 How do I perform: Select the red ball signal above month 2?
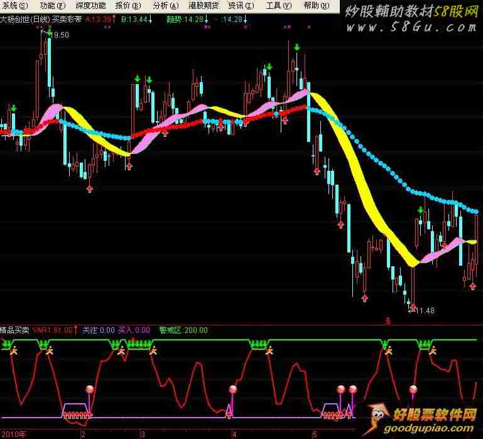click(x=89, y=389)
